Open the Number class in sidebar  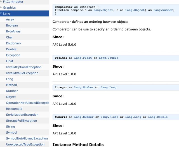tap(12, 91)
